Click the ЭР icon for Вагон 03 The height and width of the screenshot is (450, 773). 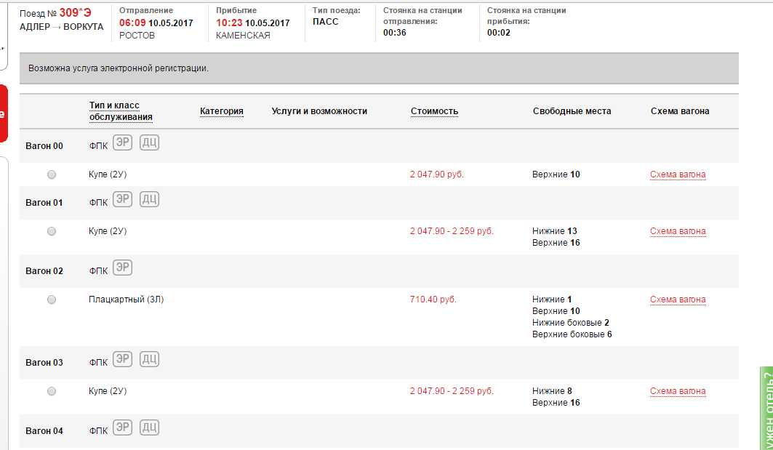123,359
